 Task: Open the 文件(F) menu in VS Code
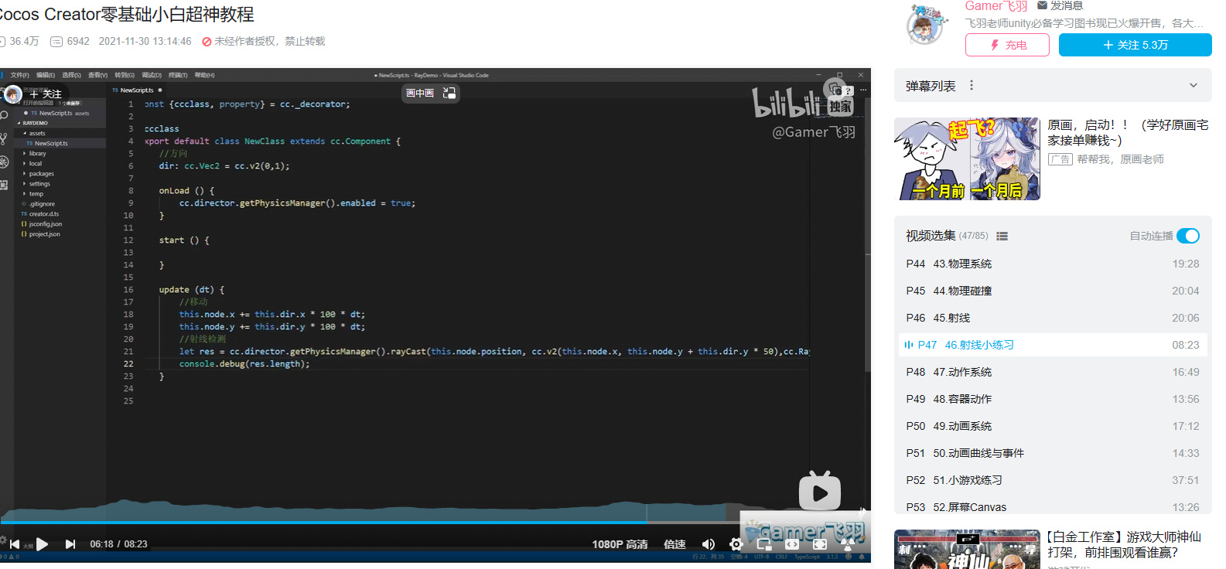[x=20, y=75]
